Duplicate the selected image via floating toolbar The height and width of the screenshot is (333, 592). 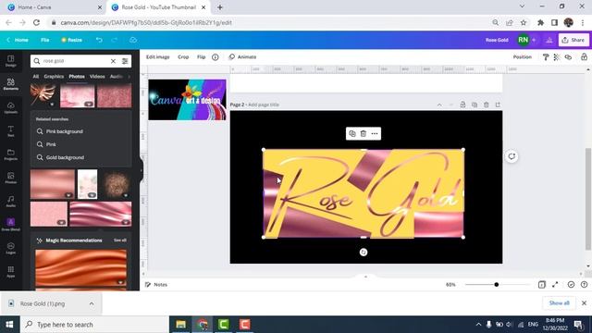pos(351,133)
